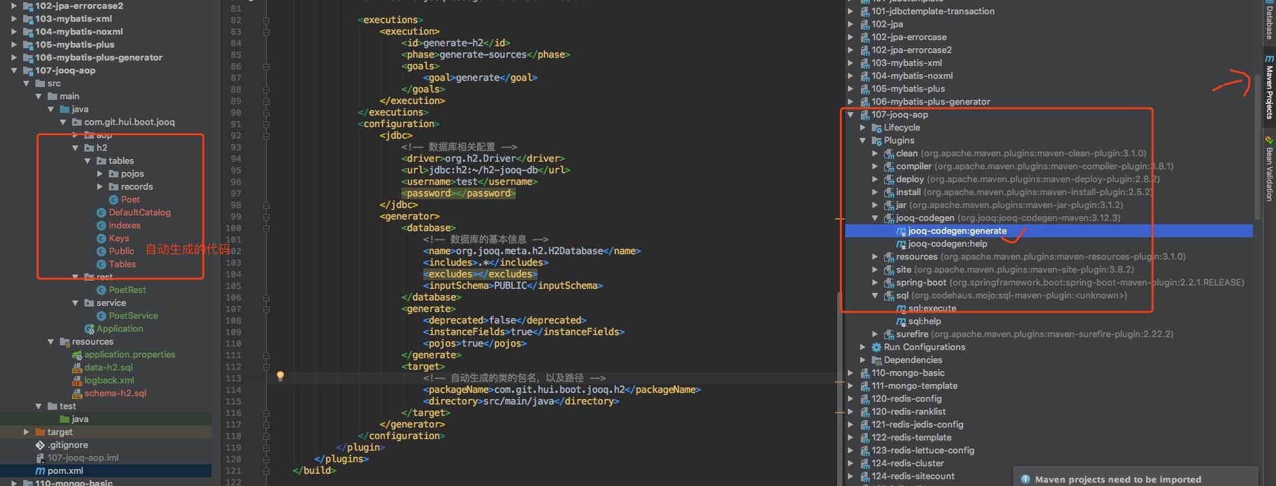Click the schema-h2.sql file icon
Viewport: 1276px width, 486px height.
[x=77, y=394]
